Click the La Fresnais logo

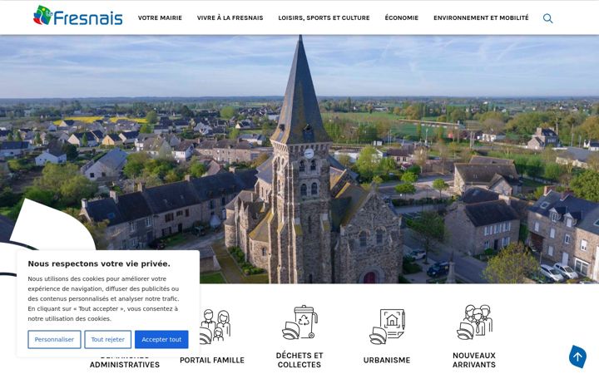tap(78, 16)
